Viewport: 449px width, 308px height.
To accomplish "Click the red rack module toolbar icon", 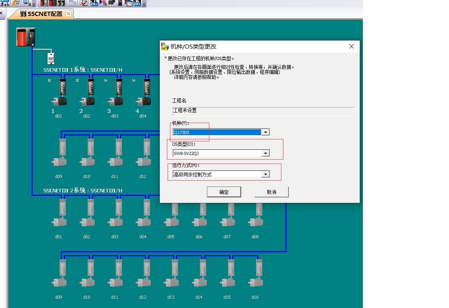I will point(44,3).
